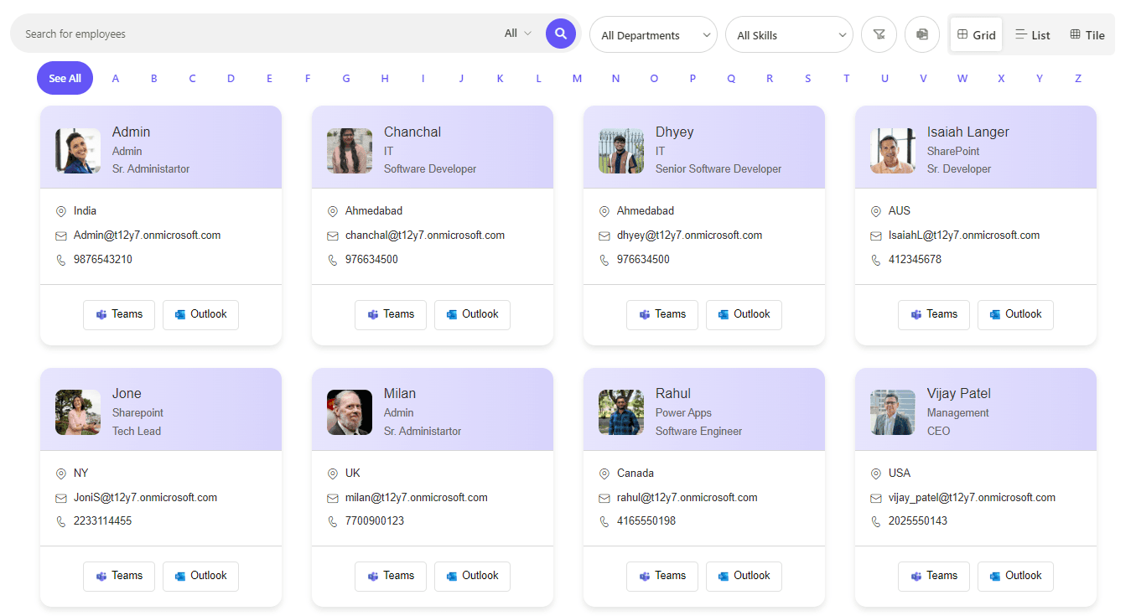Click the email icon on Chanchal's card
1136x616 pixels.
(333, 236)
